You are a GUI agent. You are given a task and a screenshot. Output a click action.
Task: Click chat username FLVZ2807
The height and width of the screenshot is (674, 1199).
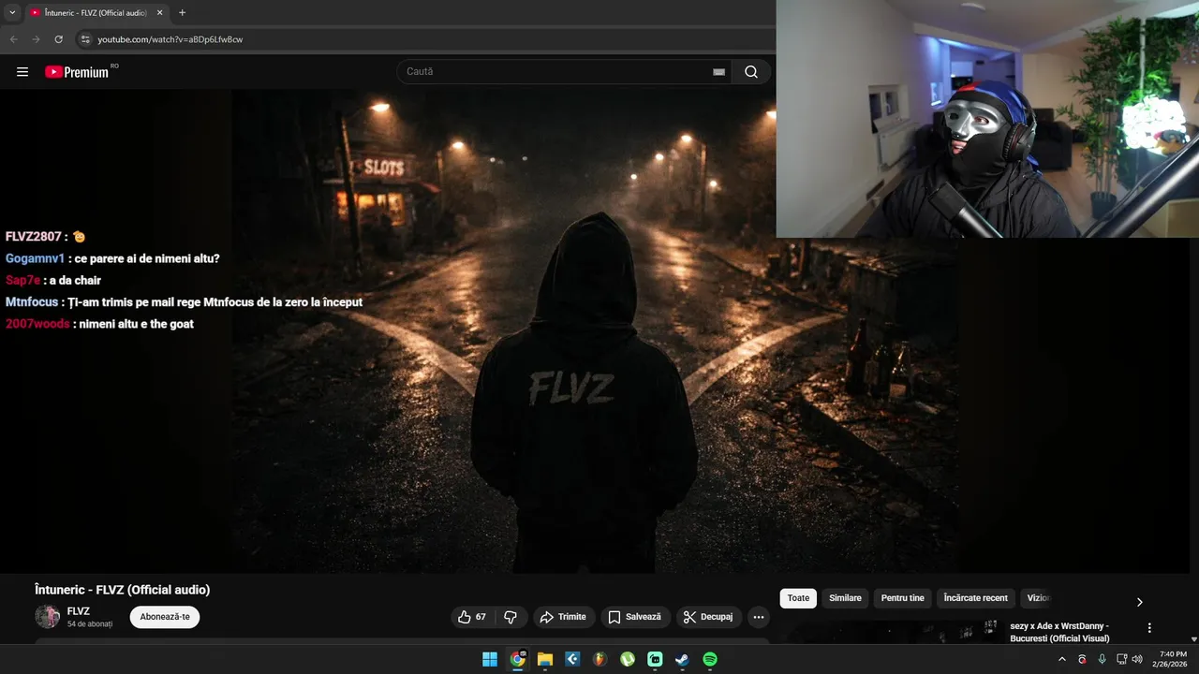(33, 237)
